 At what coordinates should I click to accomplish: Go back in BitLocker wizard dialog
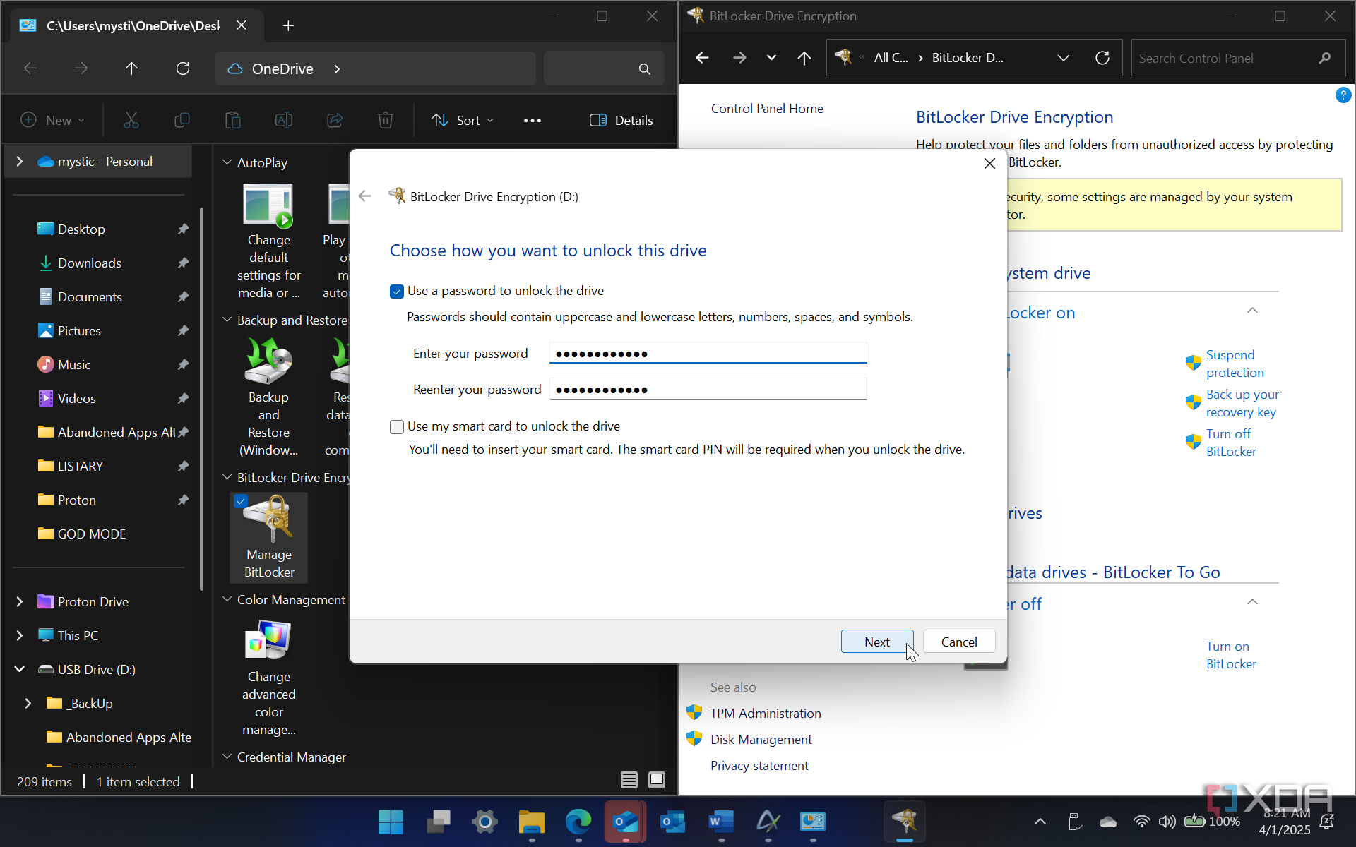pyautogui.click(x=364, y=196)
